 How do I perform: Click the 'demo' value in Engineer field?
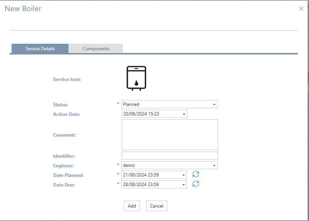coord(129,165)
